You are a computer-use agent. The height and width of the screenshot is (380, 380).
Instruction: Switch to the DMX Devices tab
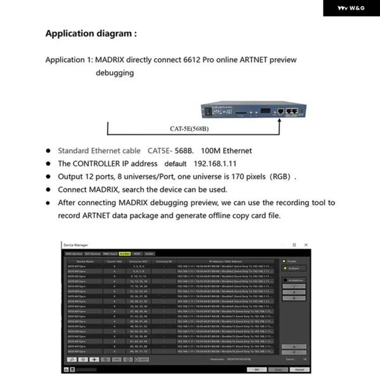click(74, 253)
